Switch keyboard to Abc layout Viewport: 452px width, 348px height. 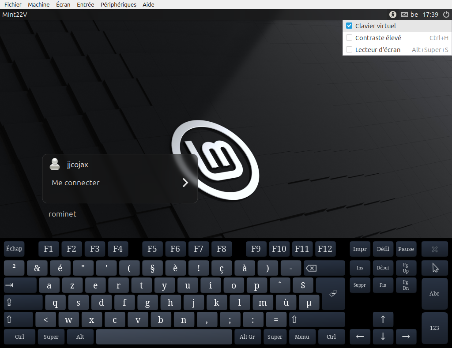(x=434, y=294)
